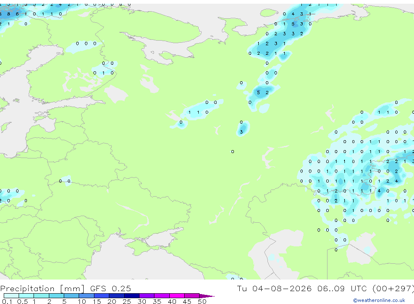Viewport: 414px width, 304px height.
Task: Click the 20–25 mm dark blue swatch
Action: coord(116,296)
